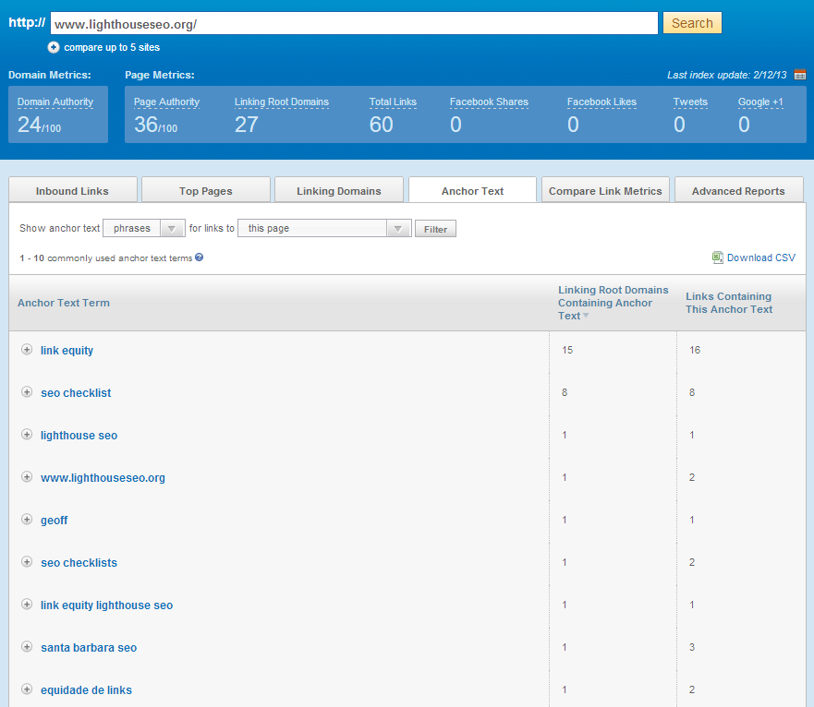Click the Anchor Text Term column header
Image resolution: width=814 pixels, height=707 pixels.
(x=64, y=303)
